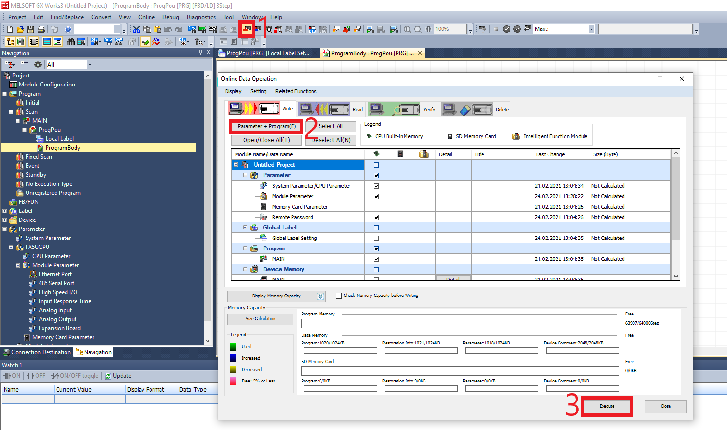Click the Execute button
Screen dimensions: 727x430
pos(607,406)
